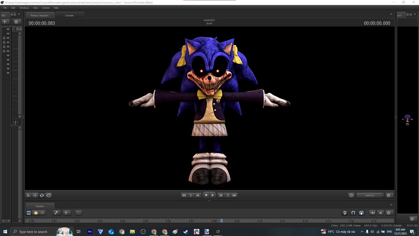Open the timeline plus add dropdown
The height and width of the screenshot is (236, 419).
67,213
